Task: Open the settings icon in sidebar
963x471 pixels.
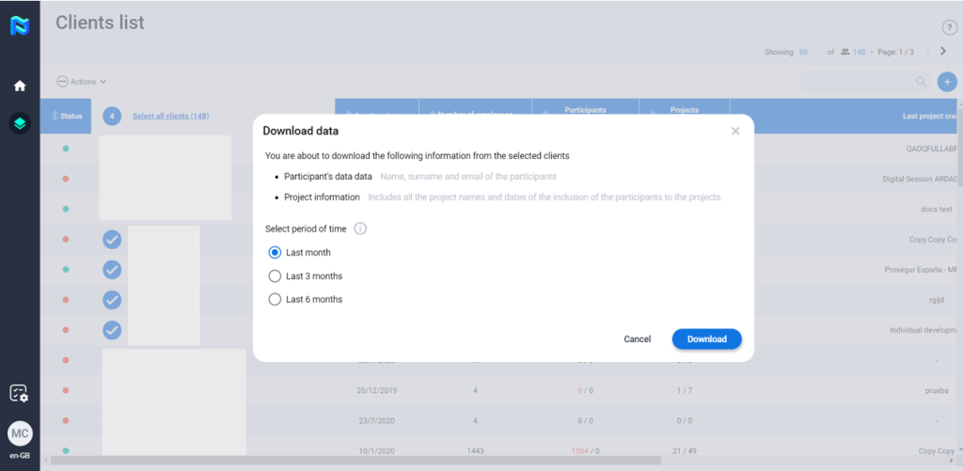Action: click(x=20, y=394)
